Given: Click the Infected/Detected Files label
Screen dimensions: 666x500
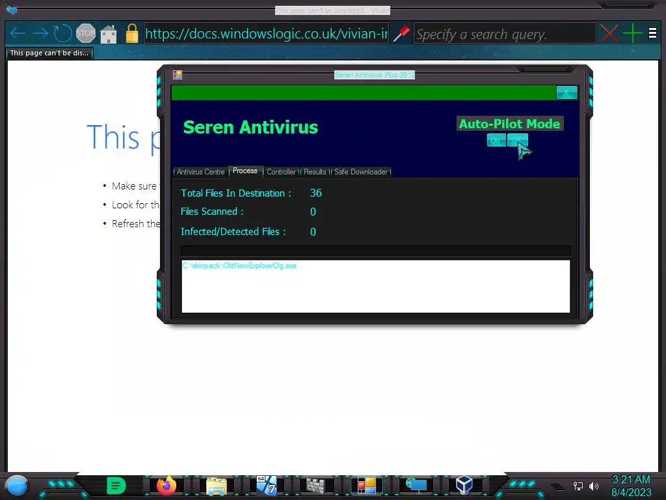Looking at the screenshot, I should 233,232.
